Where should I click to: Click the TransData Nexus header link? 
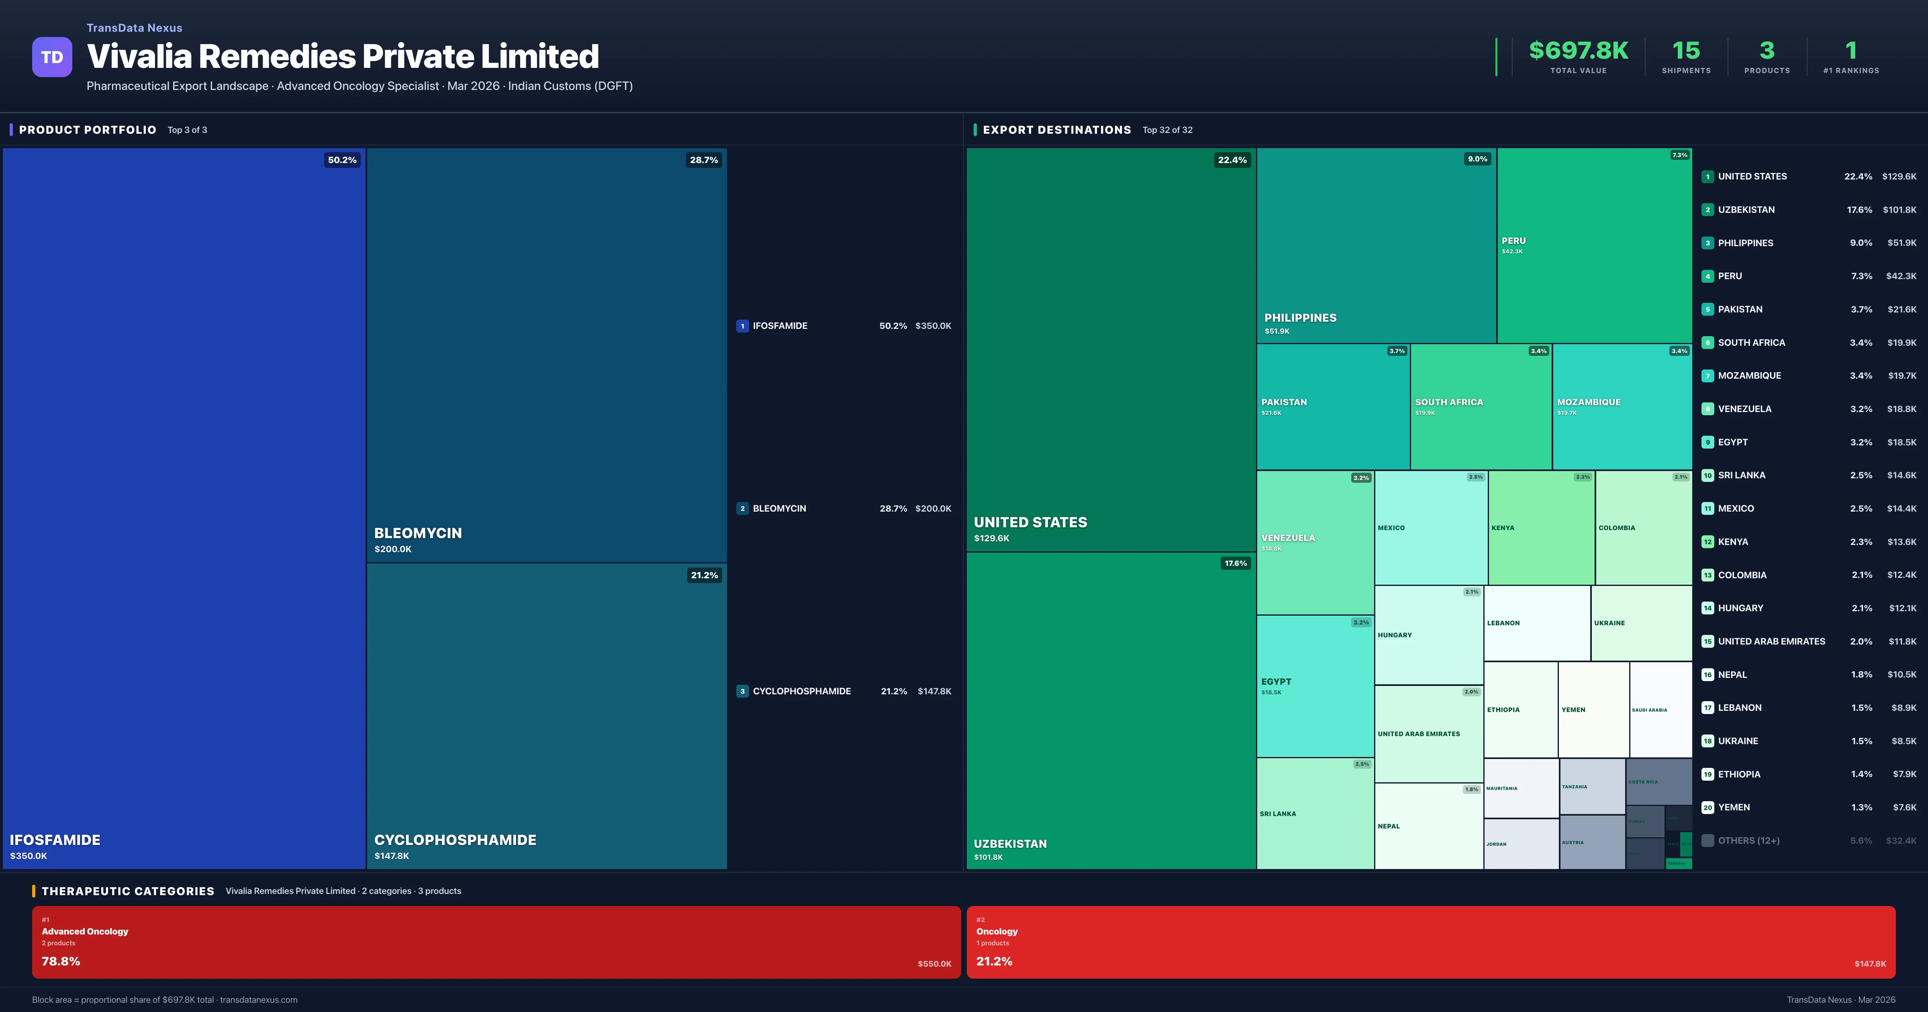(134, 28)
